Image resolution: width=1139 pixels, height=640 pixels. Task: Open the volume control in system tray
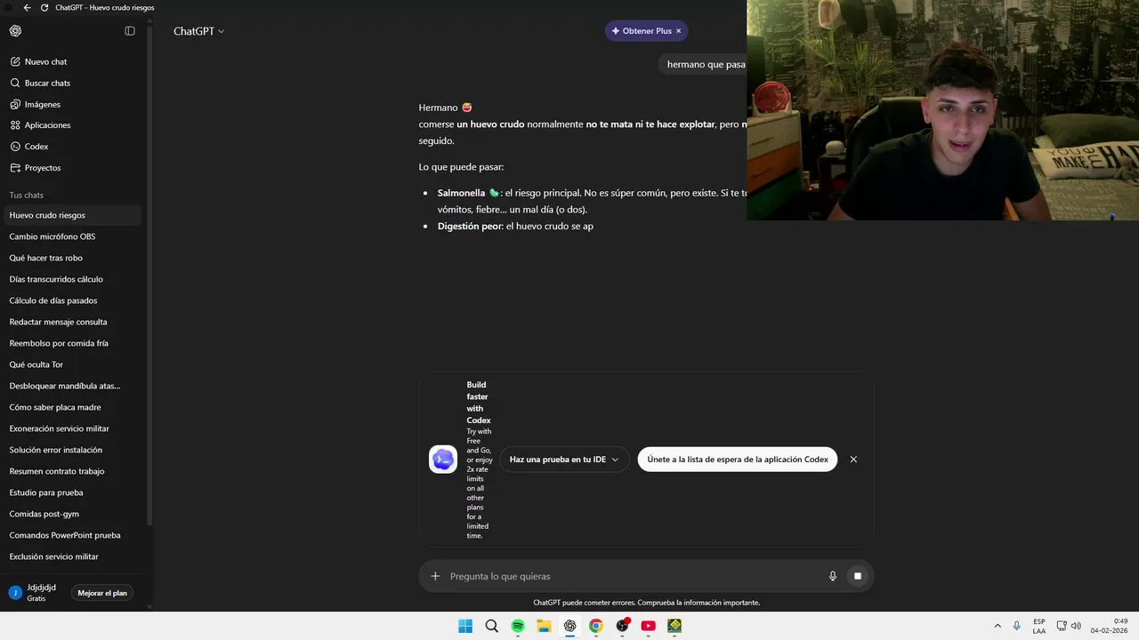tap(1077, 626)
